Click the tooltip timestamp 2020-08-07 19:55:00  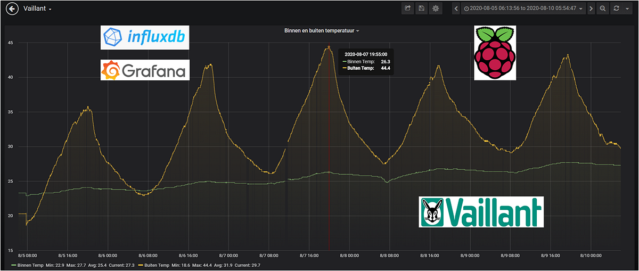[365, 54]
